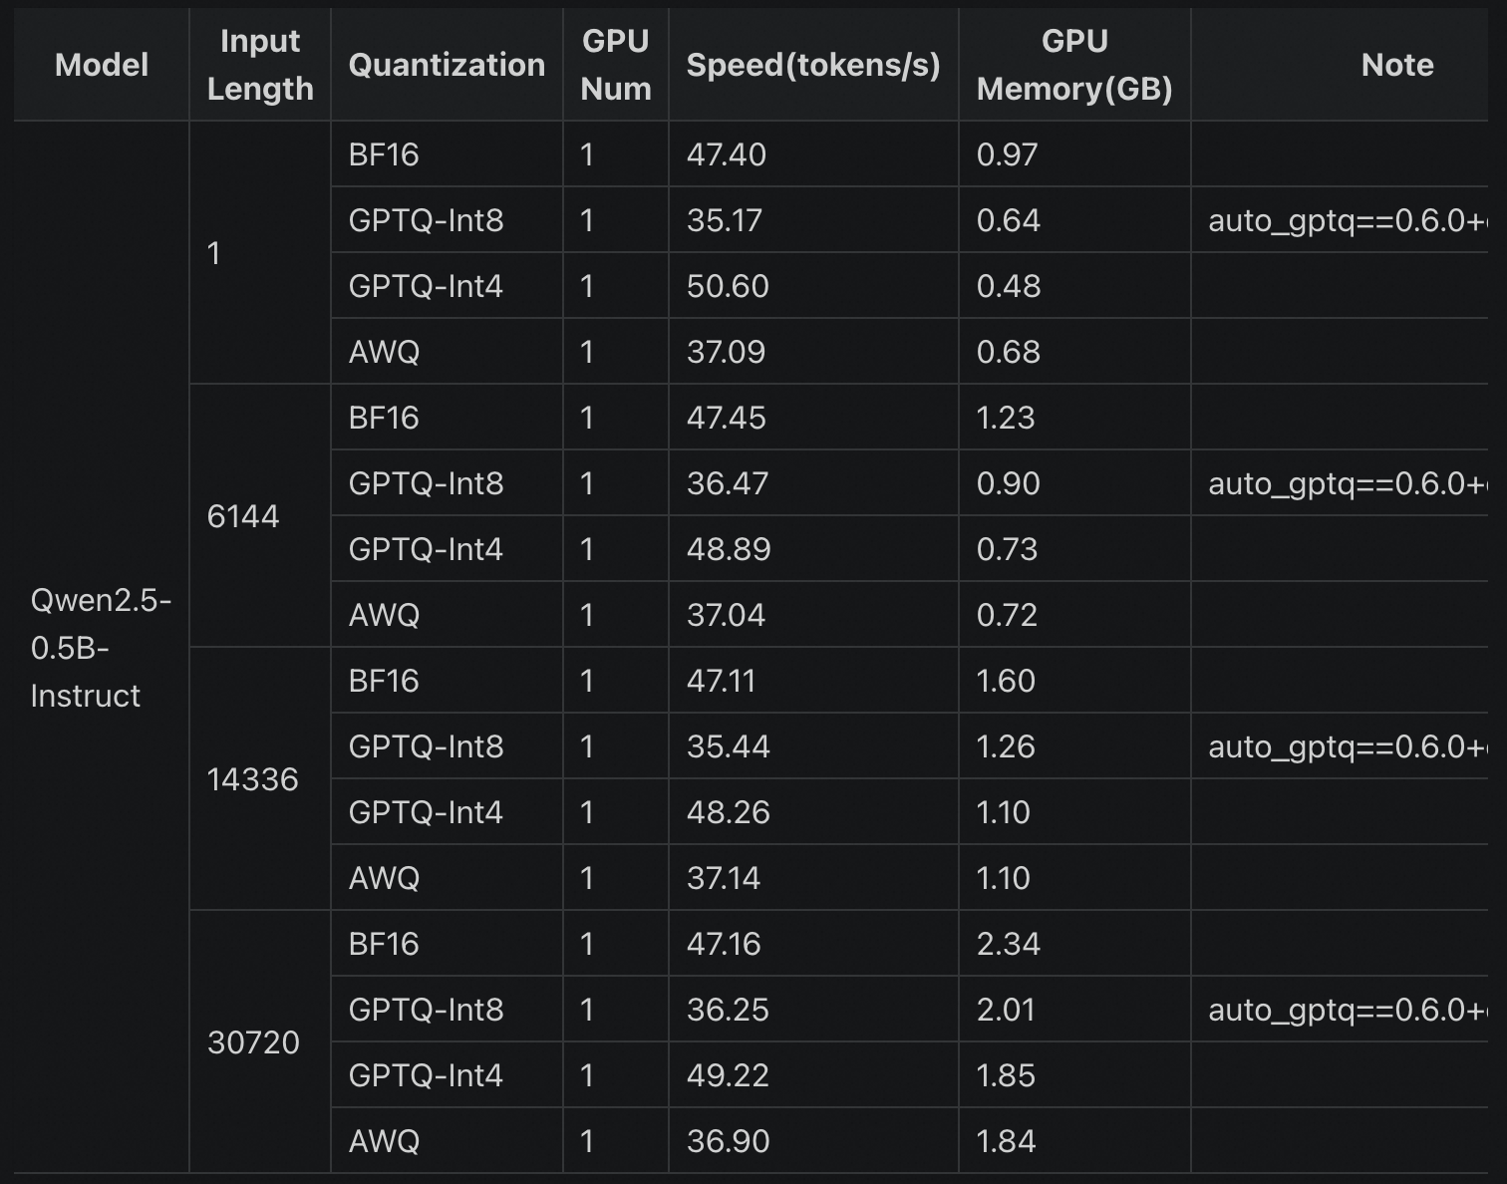Click the speed value 36.90
Screen dimensions: 1507x1184
[x=729, y=1141]
